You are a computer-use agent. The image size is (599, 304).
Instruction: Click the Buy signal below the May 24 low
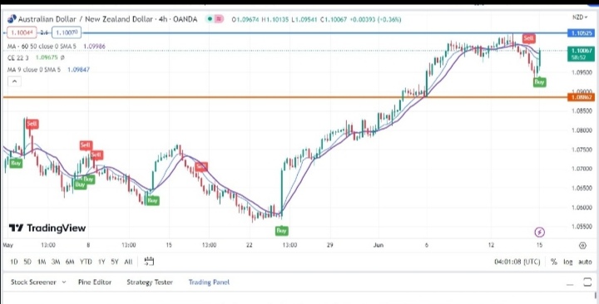(x=281, y=230)
